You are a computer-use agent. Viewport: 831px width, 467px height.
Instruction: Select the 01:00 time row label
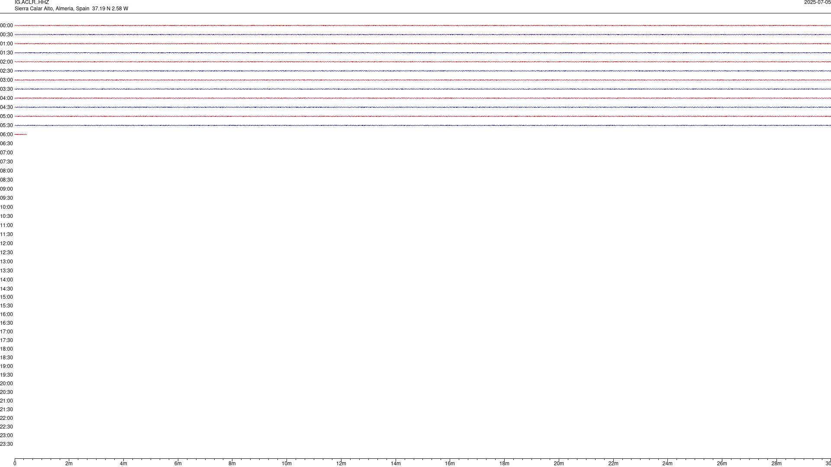coord(6,44)
